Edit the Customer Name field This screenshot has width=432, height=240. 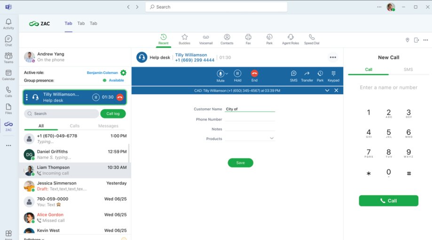pos(250,109)
